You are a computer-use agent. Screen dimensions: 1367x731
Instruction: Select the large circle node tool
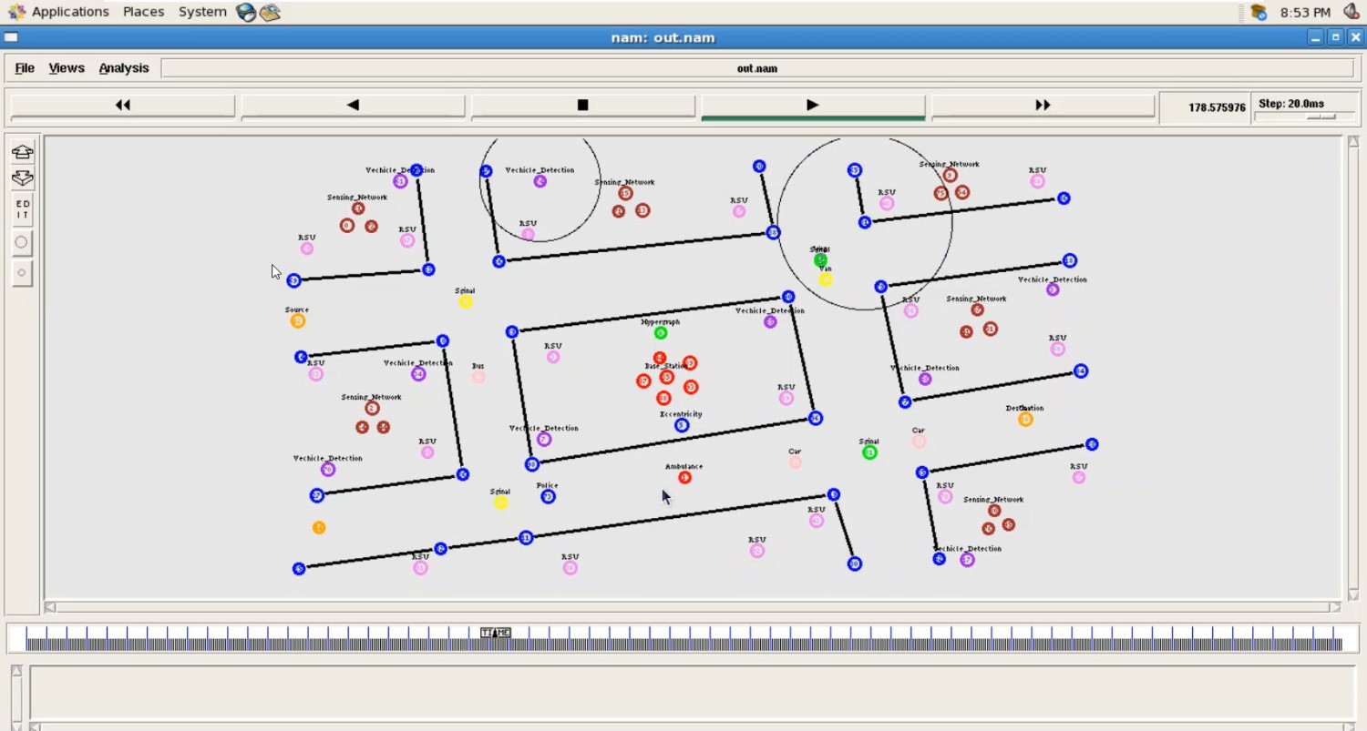[21, 241]
